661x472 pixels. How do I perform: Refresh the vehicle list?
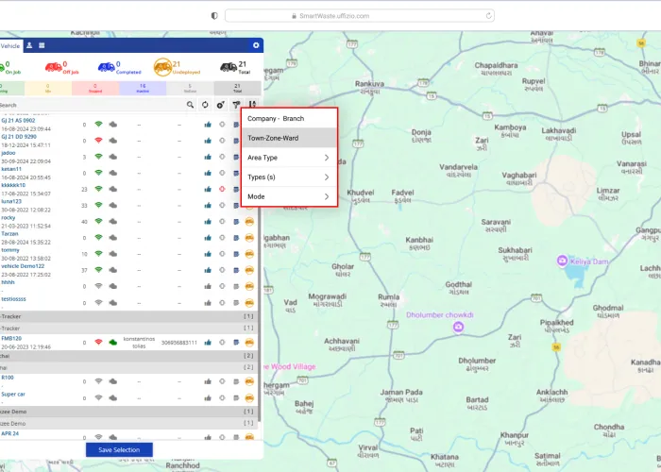[205, 105]
